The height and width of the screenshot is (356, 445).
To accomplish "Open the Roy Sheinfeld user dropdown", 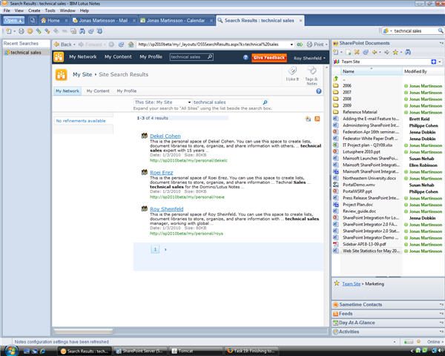I will [309, 58].
